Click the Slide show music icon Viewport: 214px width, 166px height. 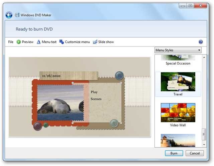95,42
